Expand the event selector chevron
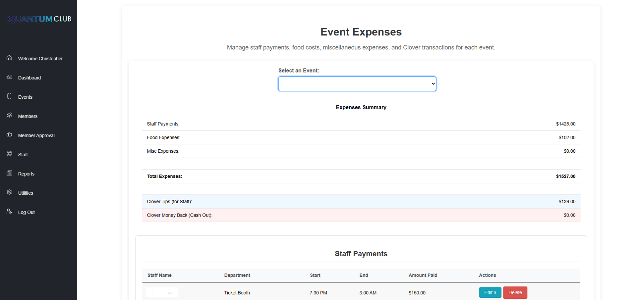The width and height of the screenshot is (636, 300). 433,83
